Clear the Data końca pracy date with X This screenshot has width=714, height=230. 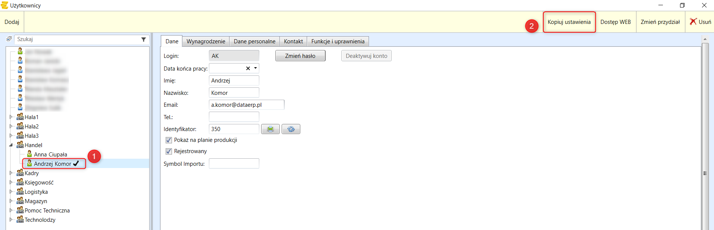click(x=248, y=68)
